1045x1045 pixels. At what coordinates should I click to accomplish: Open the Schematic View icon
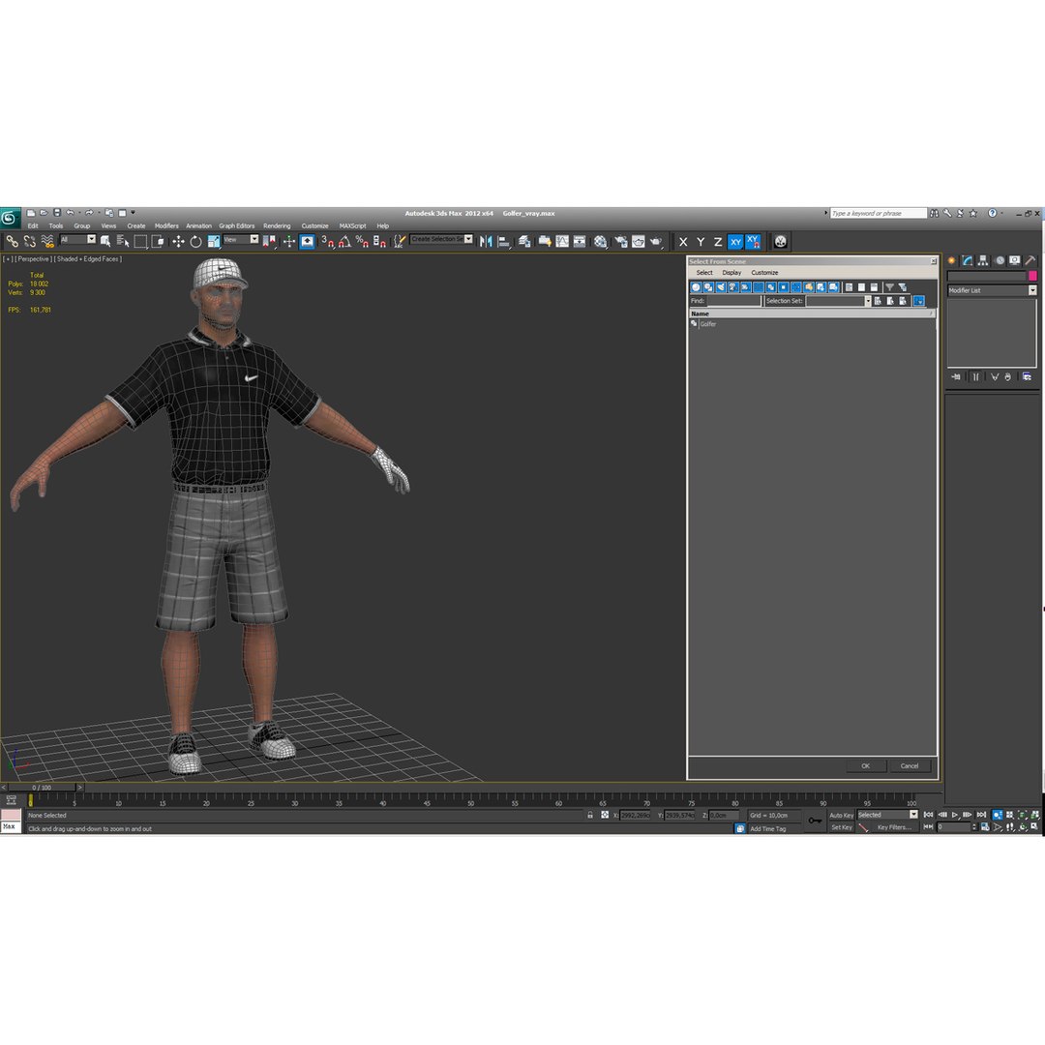click(x=580, y=241)
